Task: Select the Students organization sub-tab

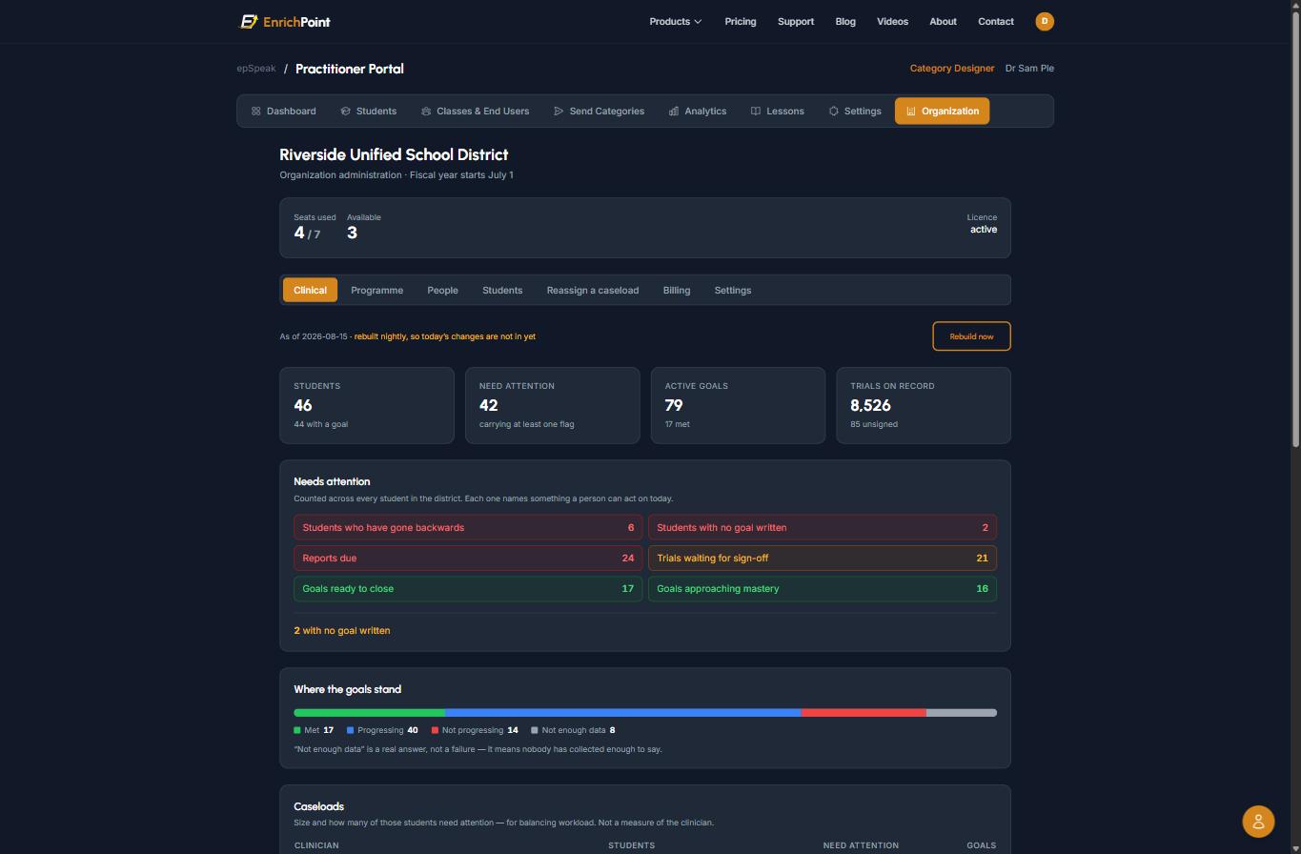Action: coord(502,290)
